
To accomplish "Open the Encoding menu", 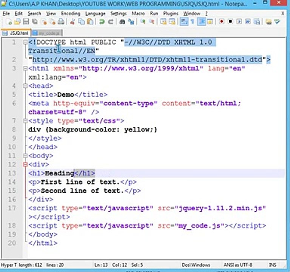I will click(x=71, y=14).
